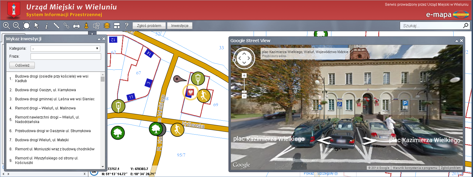Click the Wieluń city crest logo
This screenshot has height=177, width=473.
coord(14,9)
